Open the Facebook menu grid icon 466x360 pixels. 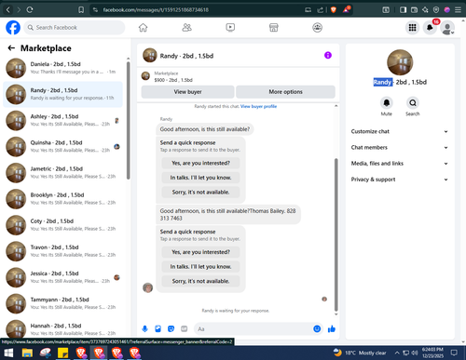click(x=412, y=28)
